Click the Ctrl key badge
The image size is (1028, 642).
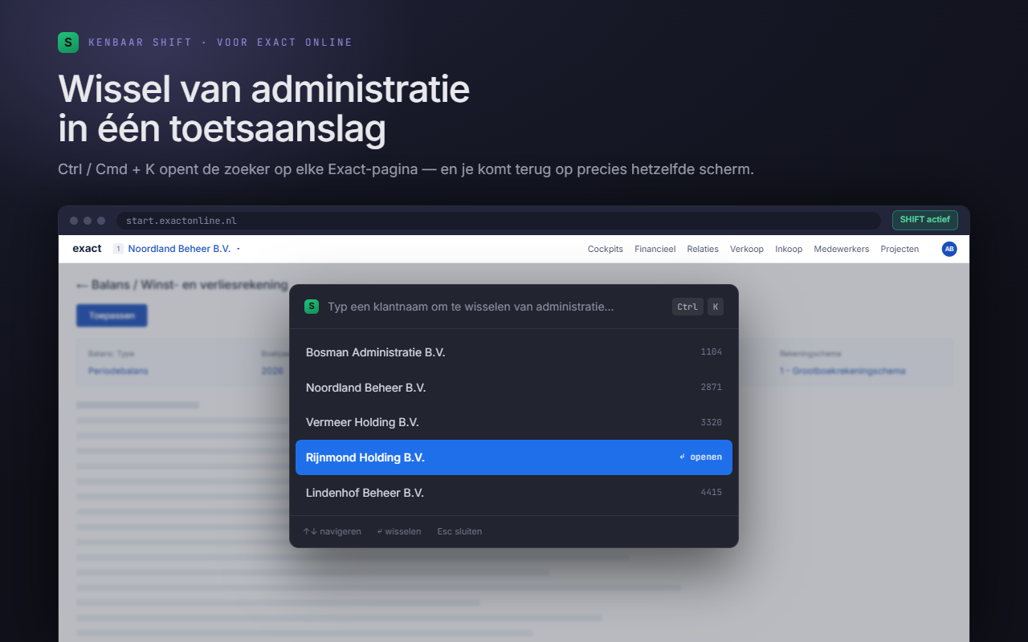click(687, 307)
